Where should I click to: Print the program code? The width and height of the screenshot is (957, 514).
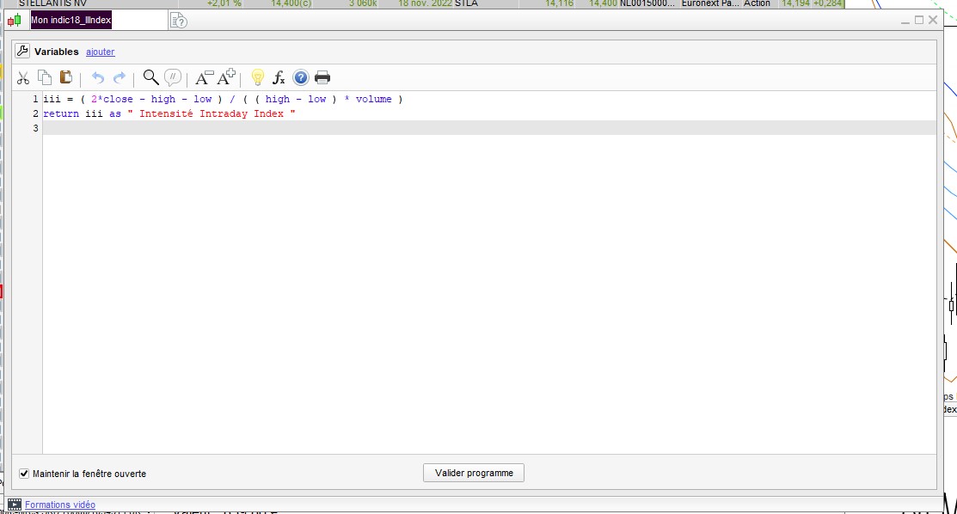(322, 77)
